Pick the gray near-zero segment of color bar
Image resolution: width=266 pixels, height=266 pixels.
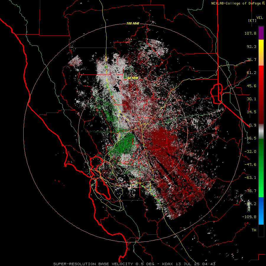click(261, 132)
